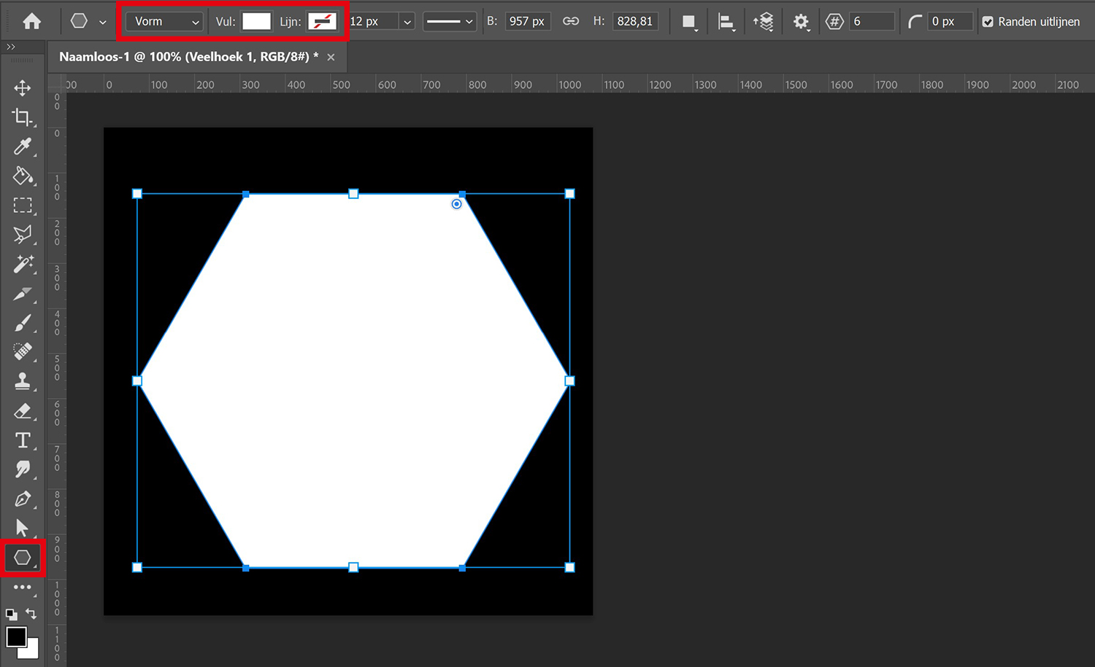1095x667 pixels.
Task: Open the path operations icon
Action: pyautogui.click(x=688, y=22)
